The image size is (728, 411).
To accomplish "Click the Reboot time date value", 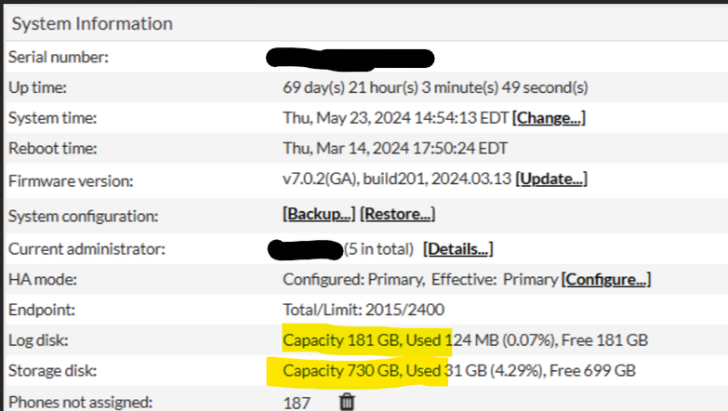I will pos(395,148).
